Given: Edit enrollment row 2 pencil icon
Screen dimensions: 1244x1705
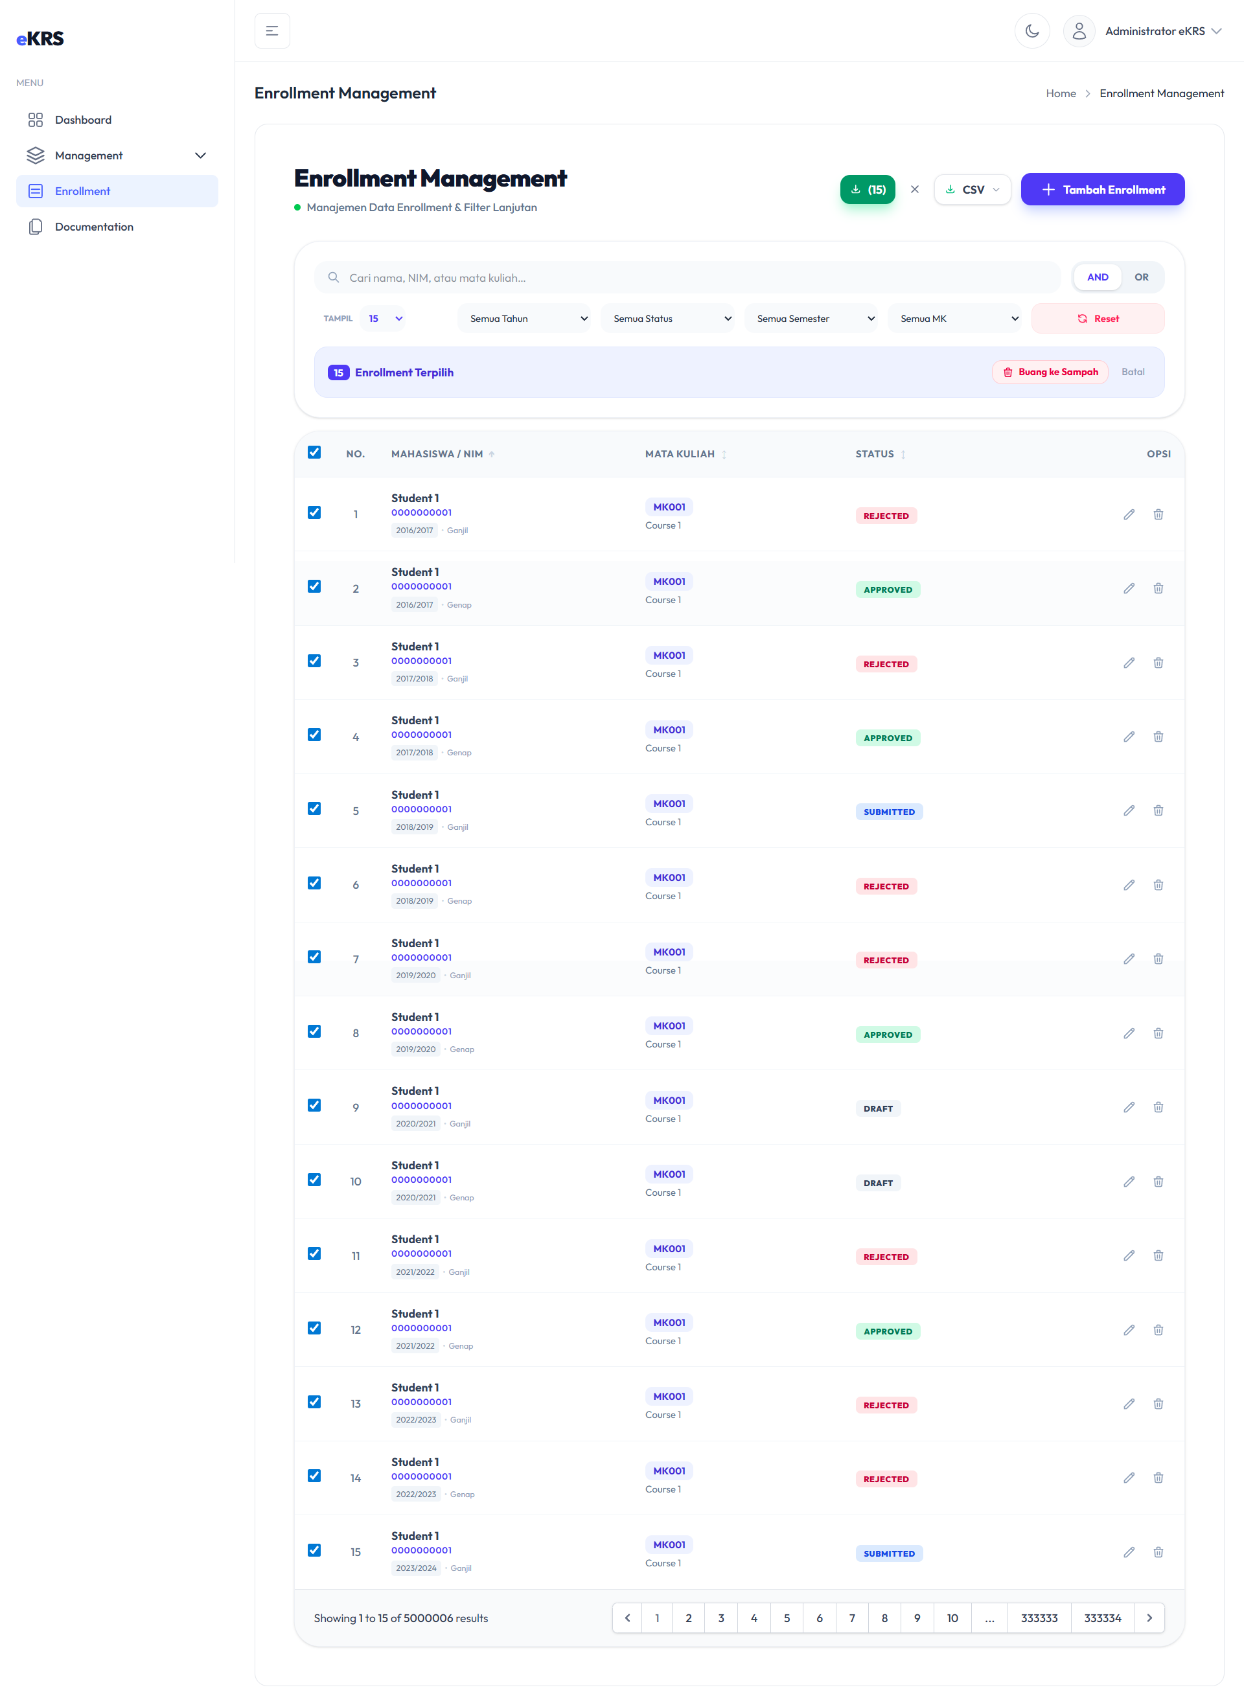Looking at the screenshot, I should point(1128,588).
